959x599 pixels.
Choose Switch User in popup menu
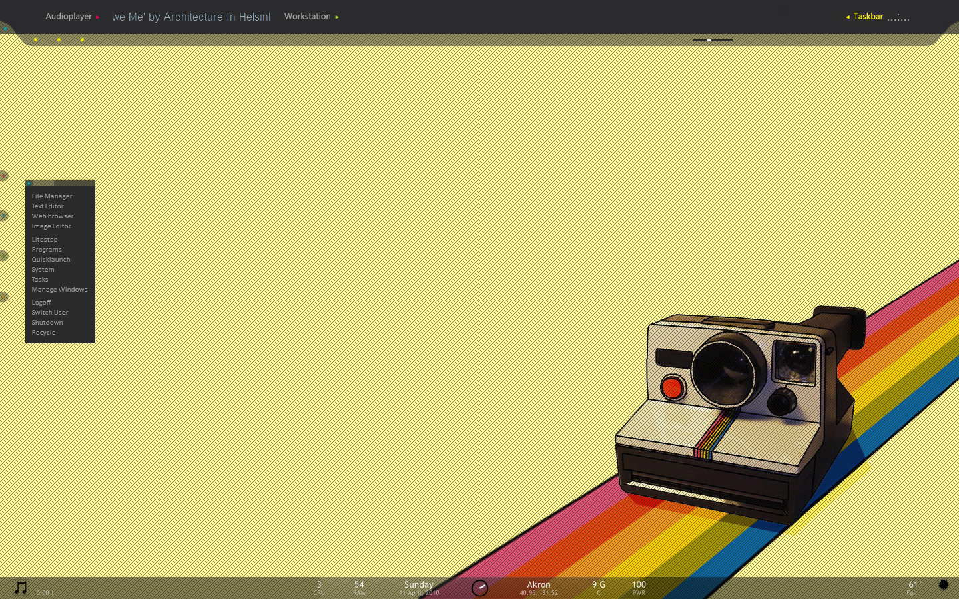tap(50, 312)
